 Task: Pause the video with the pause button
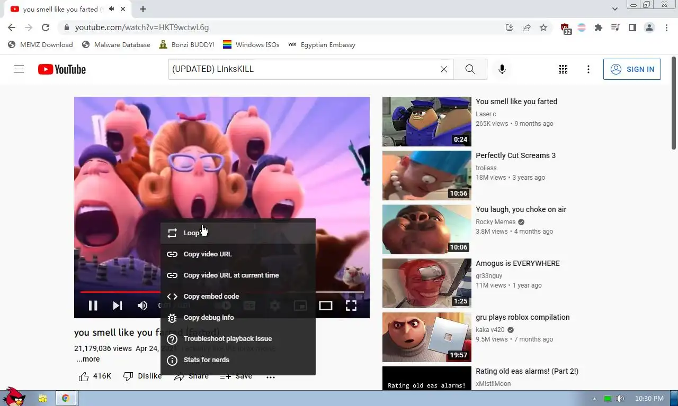[x=93, y=306]
